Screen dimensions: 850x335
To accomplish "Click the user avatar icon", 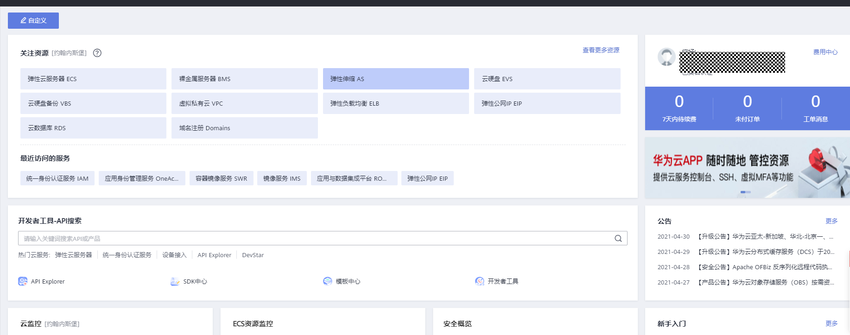I will (666, 57).
